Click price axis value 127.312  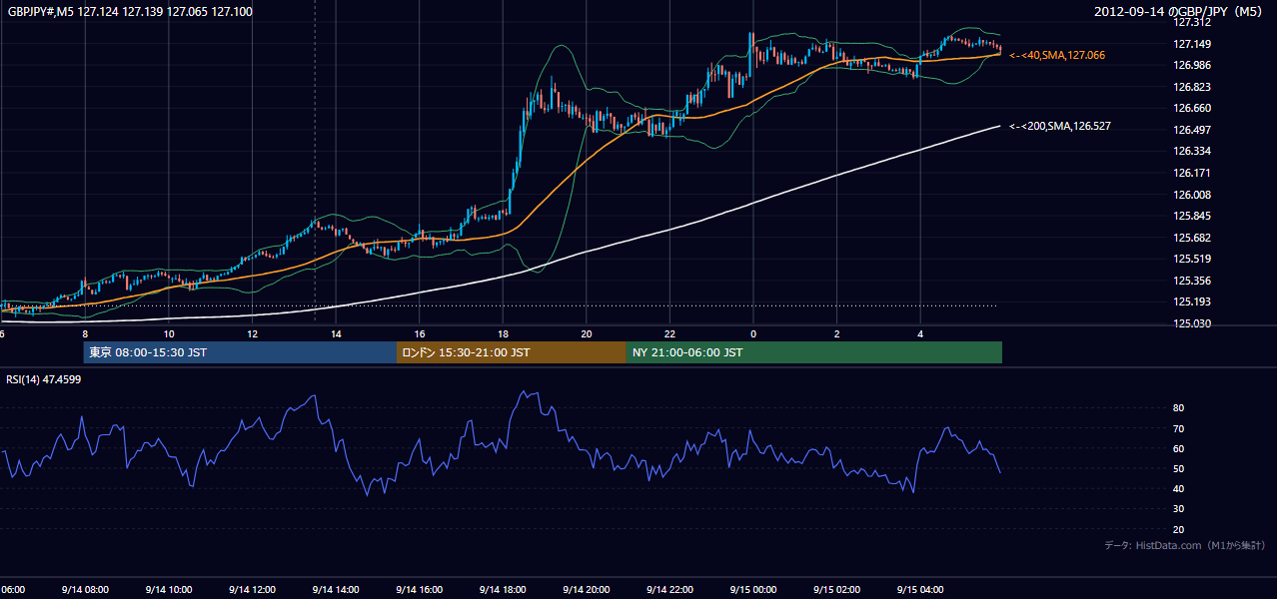(x=1192, y=22)
